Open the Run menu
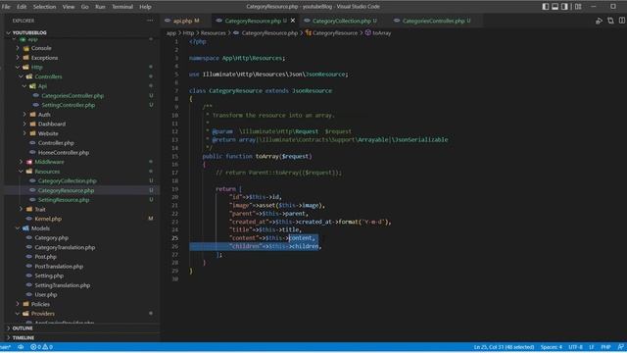 click(100, 7)
